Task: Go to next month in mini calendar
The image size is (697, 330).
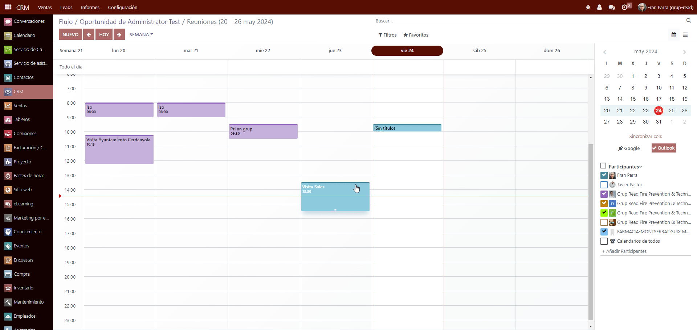Action: [x=685, y=52]
